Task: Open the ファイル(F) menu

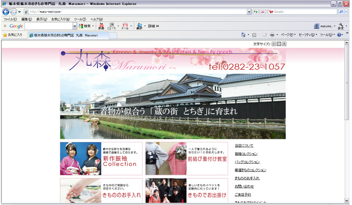Action: click(10, 20)
